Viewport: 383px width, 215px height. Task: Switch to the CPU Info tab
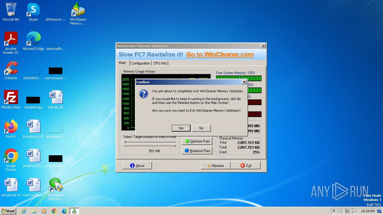pos(160,63)
